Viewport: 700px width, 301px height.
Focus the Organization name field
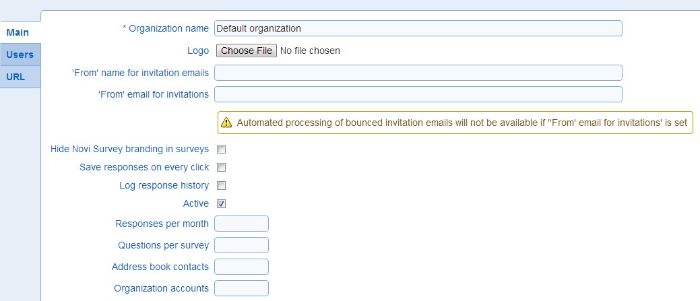(x=418, y=28)
